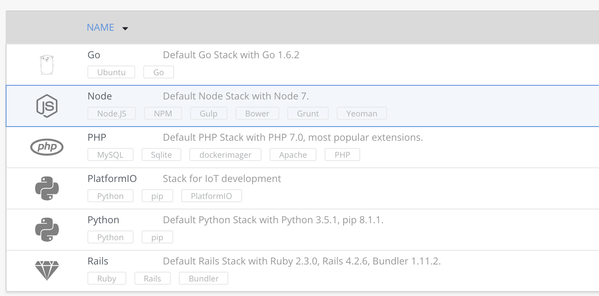
Task: Click the Rails diamond gem icon
Action: pyautogui.click(x=47, y=271)
